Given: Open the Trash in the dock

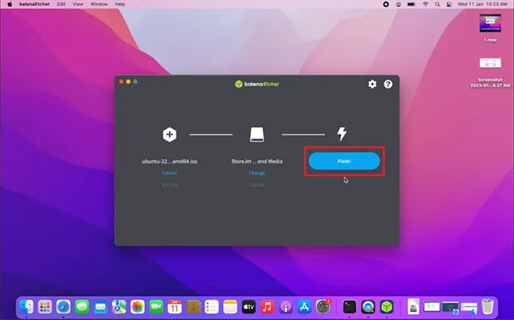Looking at the screenshot, I should coord(487,306).
